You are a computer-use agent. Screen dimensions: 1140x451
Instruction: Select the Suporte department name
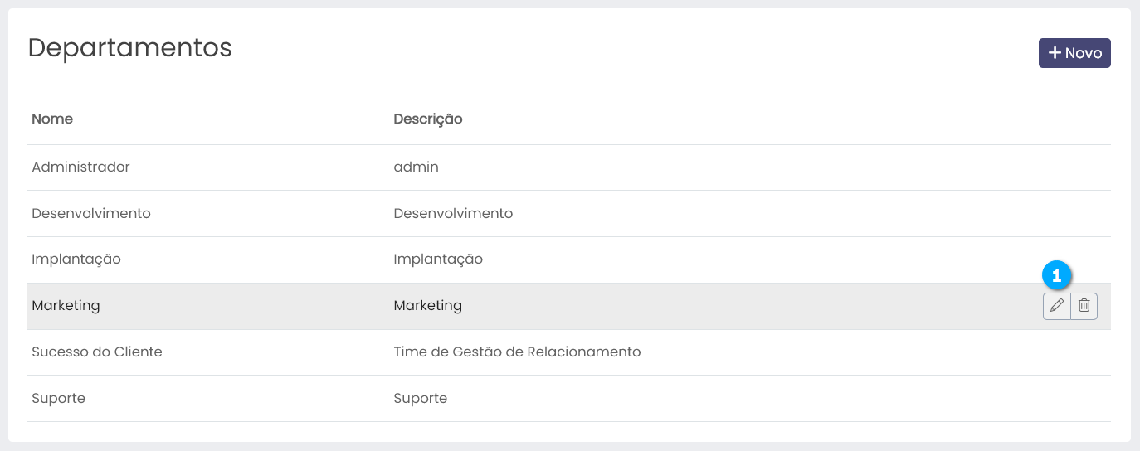click(x=58, y=398)
